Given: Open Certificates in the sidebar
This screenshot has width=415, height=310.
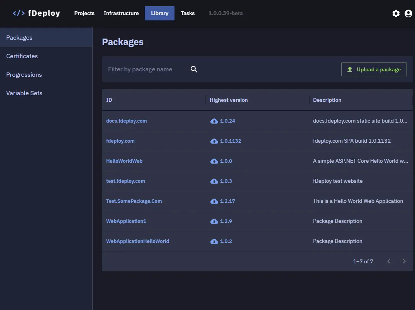Looking at the screenshot, I should [46, 56].
